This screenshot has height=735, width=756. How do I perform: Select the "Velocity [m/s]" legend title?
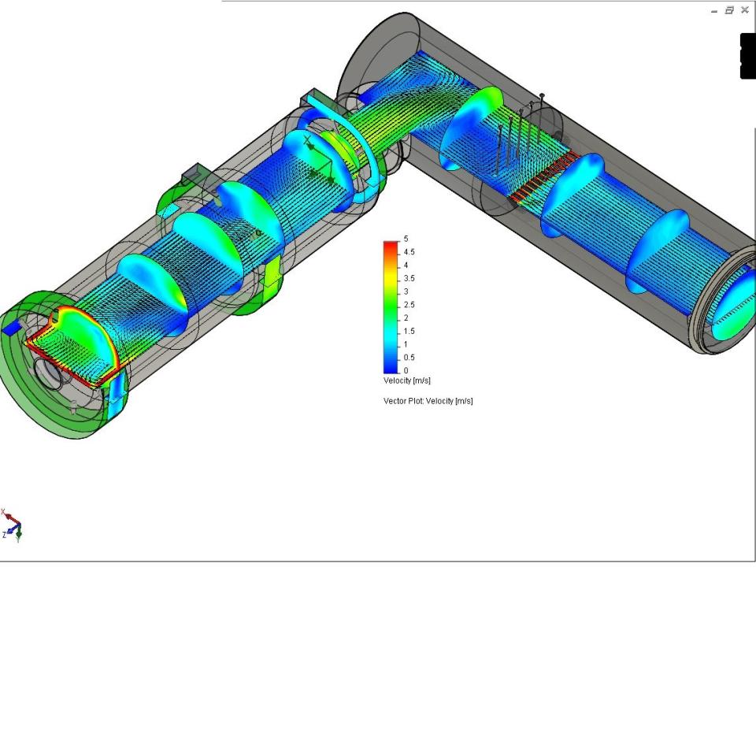click(x=407, y=380)
